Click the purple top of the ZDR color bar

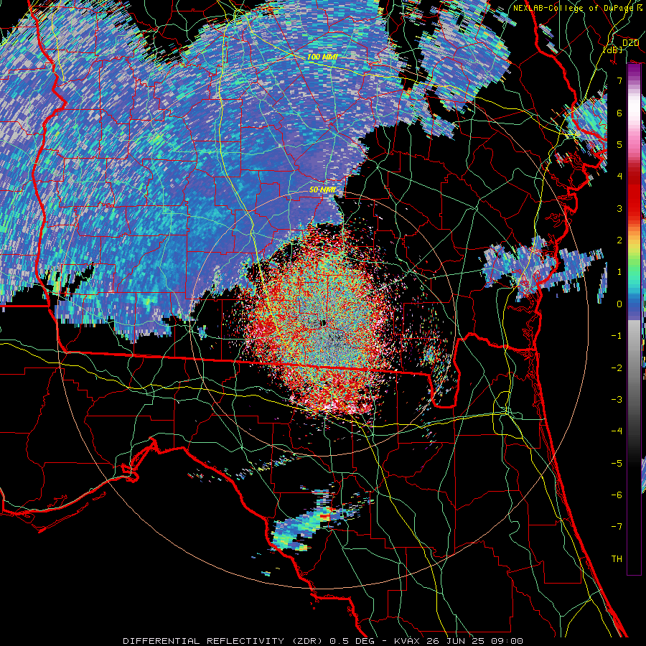635,73
